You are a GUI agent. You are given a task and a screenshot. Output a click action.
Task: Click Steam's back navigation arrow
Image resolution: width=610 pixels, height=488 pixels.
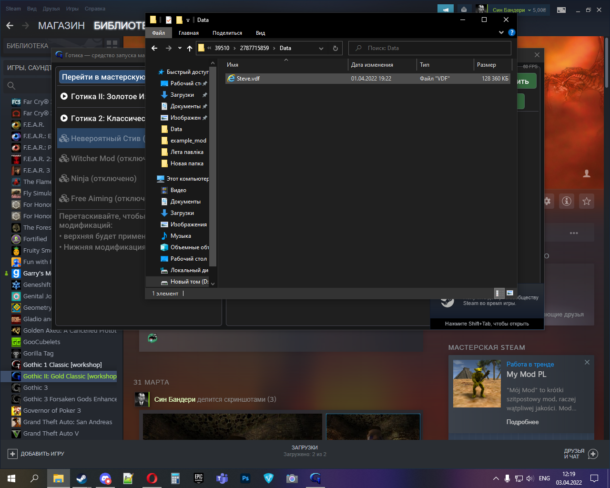(x=10, y=26)
